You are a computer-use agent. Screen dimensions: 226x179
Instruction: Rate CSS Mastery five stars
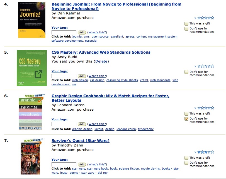point(212,66)
